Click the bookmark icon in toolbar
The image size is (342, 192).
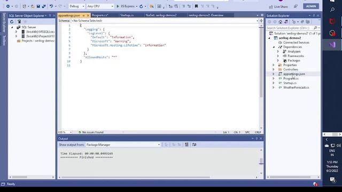click(x=196, y=6)
